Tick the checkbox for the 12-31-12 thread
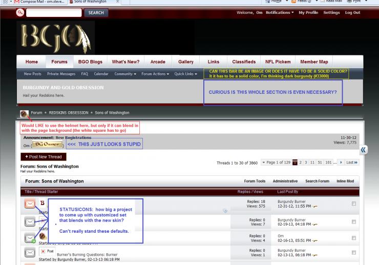The image size is (379, 265). [x=354, y=203]
